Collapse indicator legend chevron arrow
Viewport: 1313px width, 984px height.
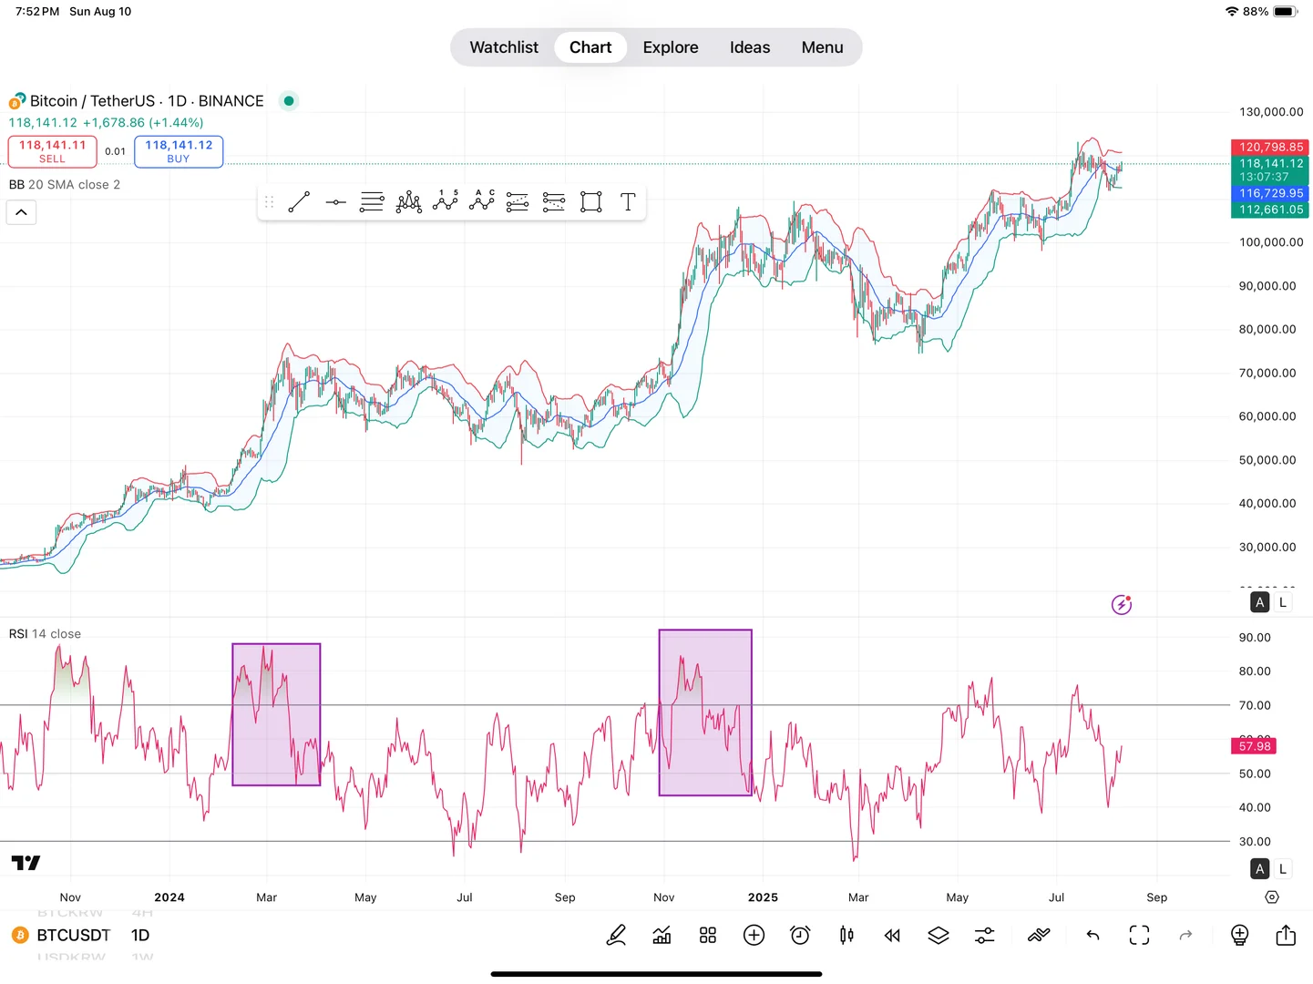[22, 212]
